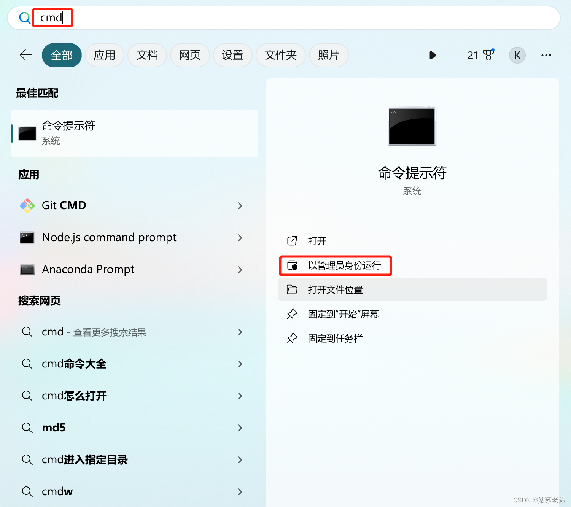The height and width of the screenshot is (507, 571).
Task: Switch to the 设置 filter tab
Action: click(232, 55)
